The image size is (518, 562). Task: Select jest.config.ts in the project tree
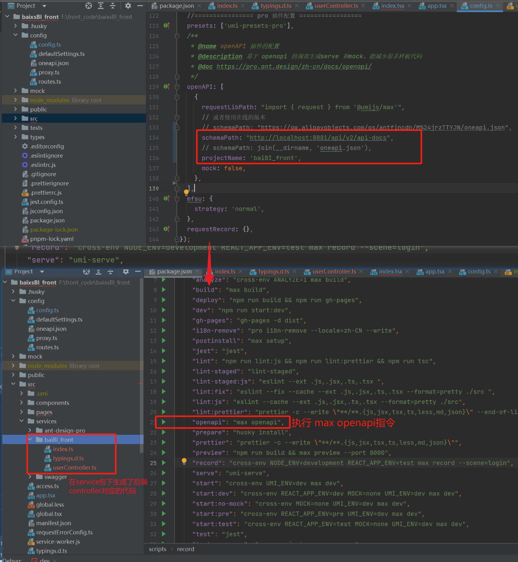pyautogui.click(x=46, y=202)
